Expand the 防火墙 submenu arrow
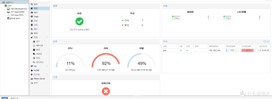The height and width of the screenshot is (99, 272). click(47, 74)
